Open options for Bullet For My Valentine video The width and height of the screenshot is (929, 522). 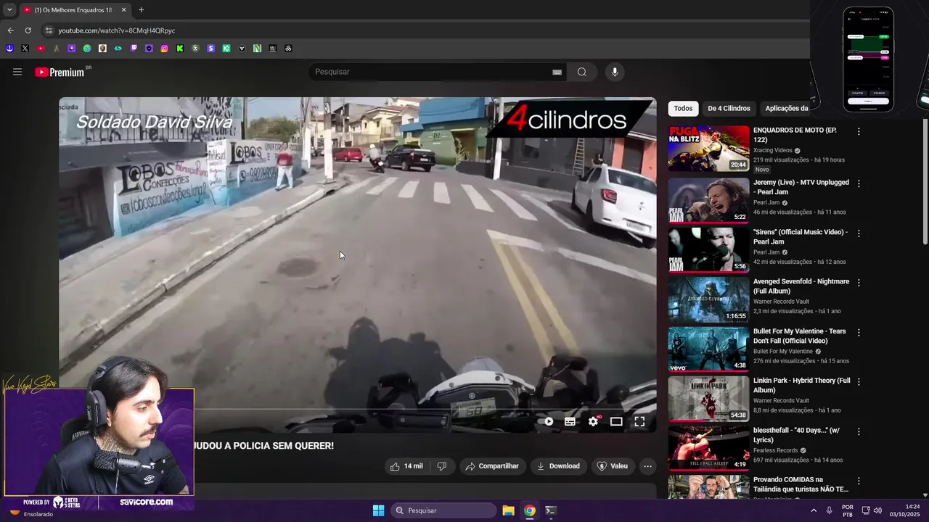tap(859, 332)
